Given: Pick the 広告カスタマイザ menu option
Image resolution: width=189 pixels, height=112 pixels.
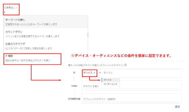Looking at the screenshot, I should pyautogui.click(x=15, y=44).
